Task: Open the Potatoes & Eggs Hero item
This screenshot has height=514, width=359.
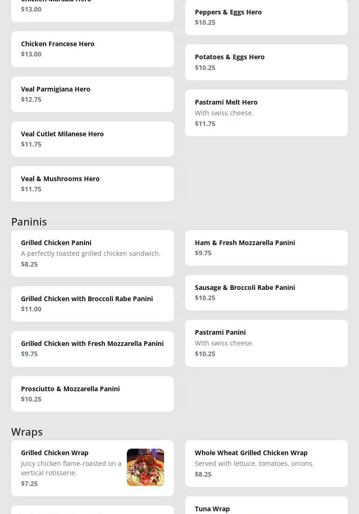Action: click(x=266, y=62)
